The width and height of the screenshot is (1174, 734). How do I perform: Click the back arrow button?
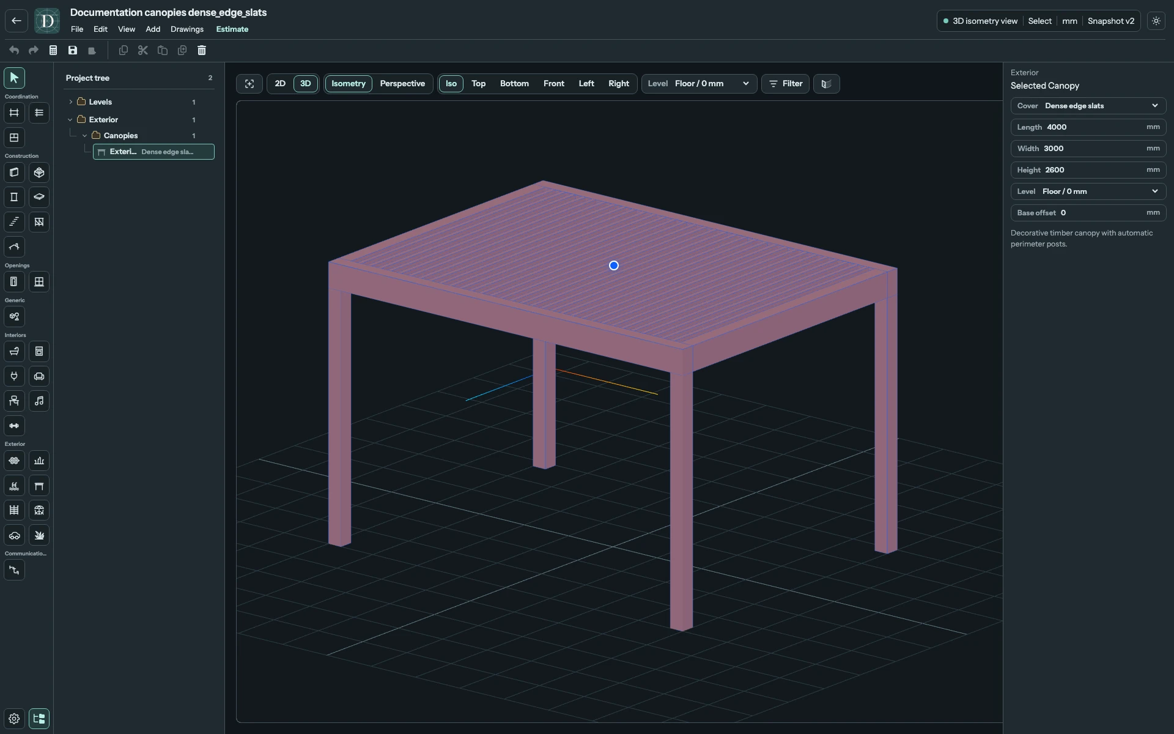click(x=17, y=21)
